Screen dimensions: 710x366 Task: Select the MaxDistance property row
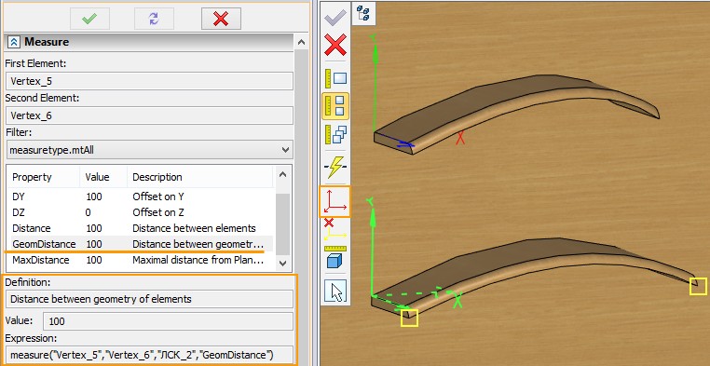pyautogui.click(x=142, y=260)
